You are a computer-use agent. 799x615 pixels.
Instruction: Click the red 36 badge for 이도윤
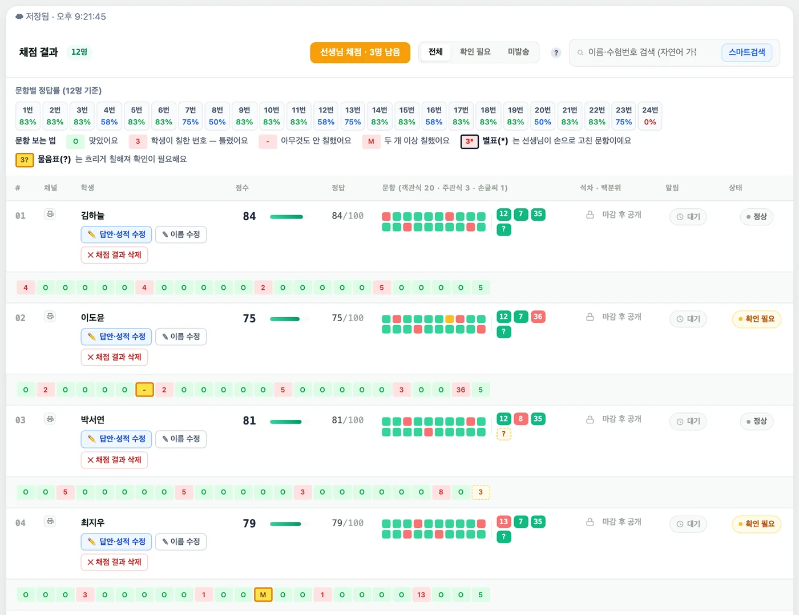coord(538,317)
